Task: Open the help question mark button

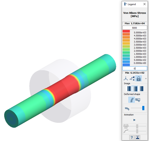Action: pyautogui.click(x=132, y=138)
